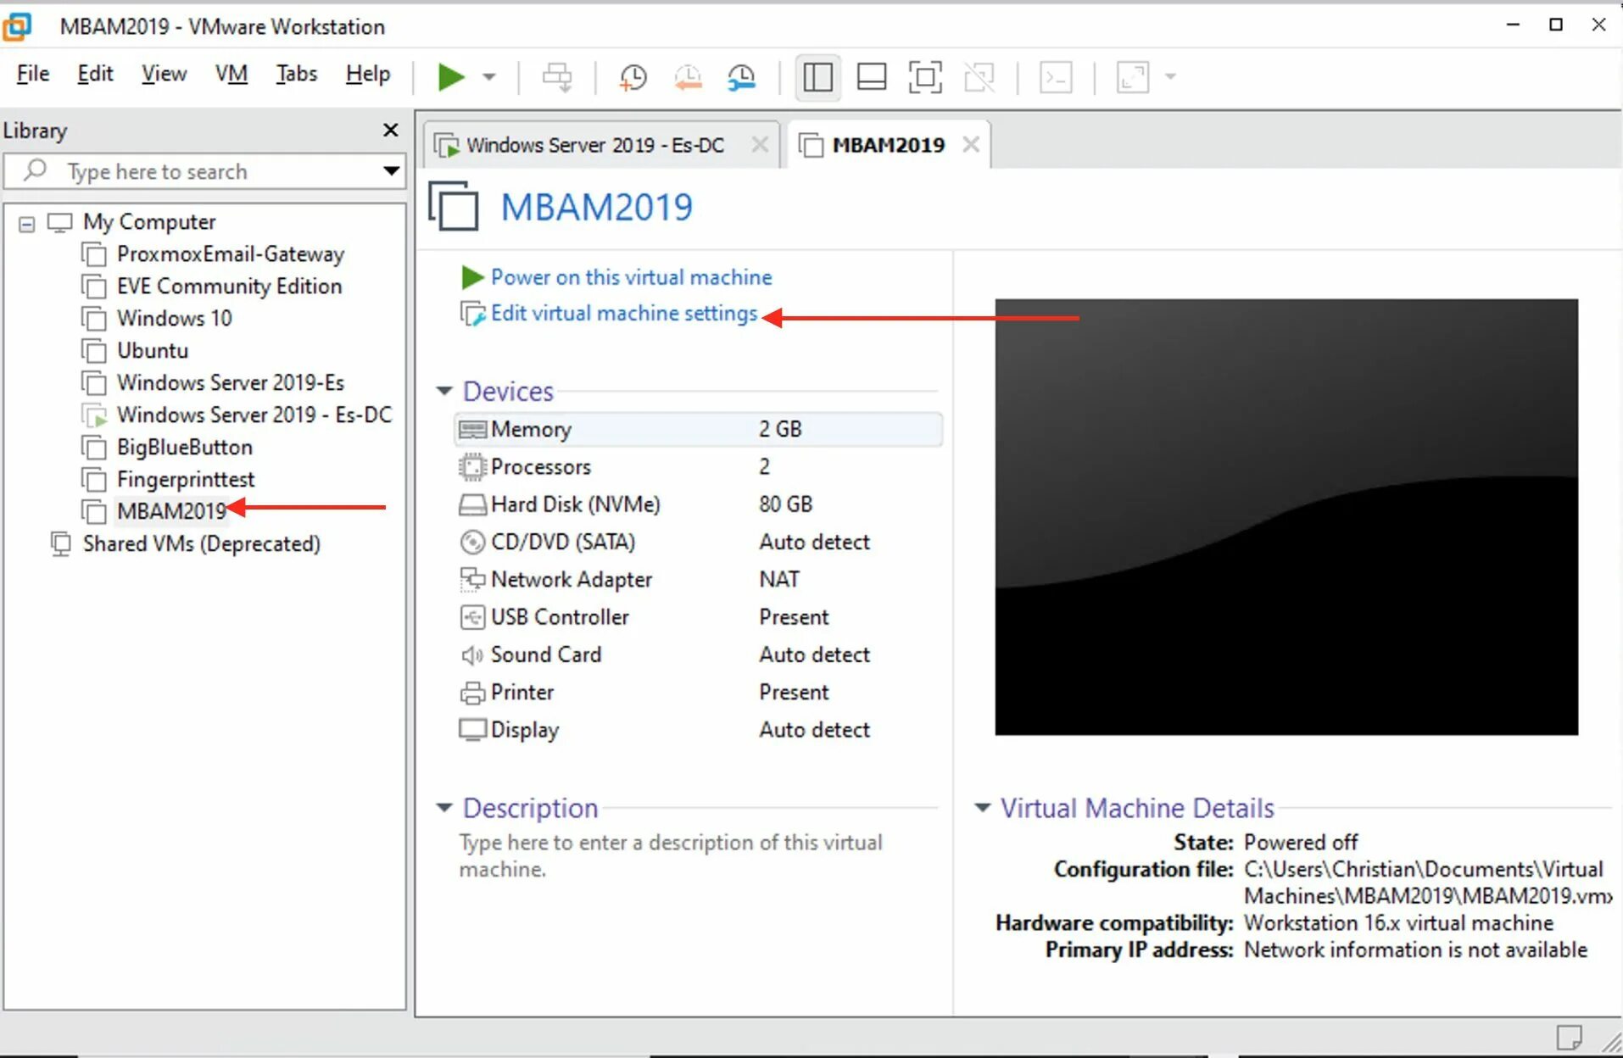This screenshot has height=1058, width=1623.
Task: Click the VM console preview thumbnail
Action: [x=1286, y=517]
